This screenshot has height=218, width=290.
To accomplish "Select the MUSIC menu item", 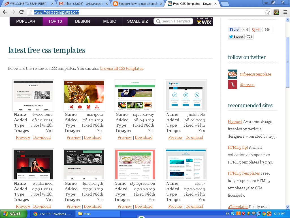I will pos(109,21).
